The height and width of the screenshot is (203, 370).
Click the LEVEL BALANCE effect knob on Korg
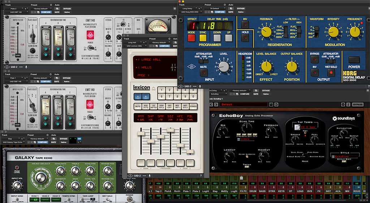click(x=266, y=67)
